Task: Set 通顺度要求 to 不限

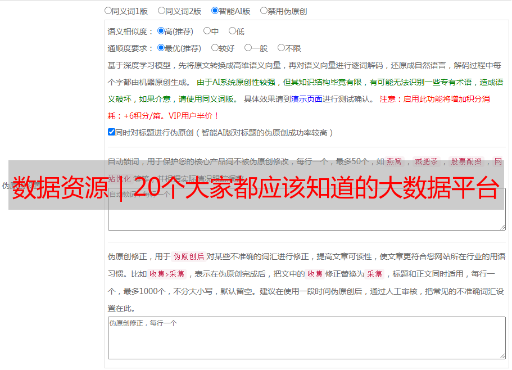Action: coord(281,48)
